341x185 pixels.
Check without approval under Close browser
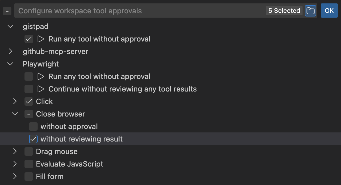tap(33, 126)
